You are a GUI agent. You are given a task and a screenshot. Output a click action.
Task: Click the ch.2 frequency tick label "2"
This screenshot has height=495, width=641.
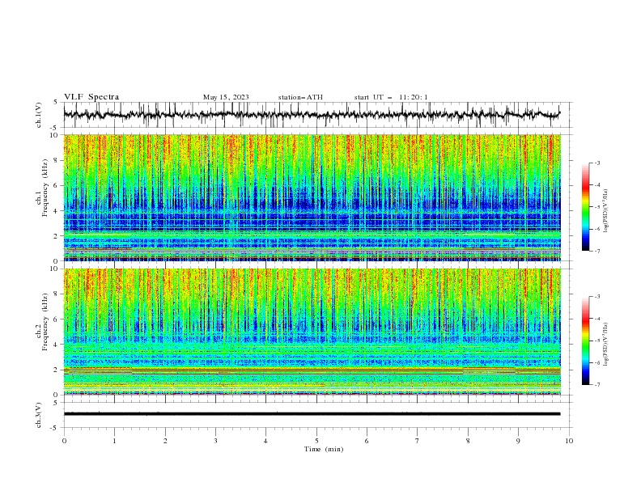pyautogui.click(x=57, y=370)
